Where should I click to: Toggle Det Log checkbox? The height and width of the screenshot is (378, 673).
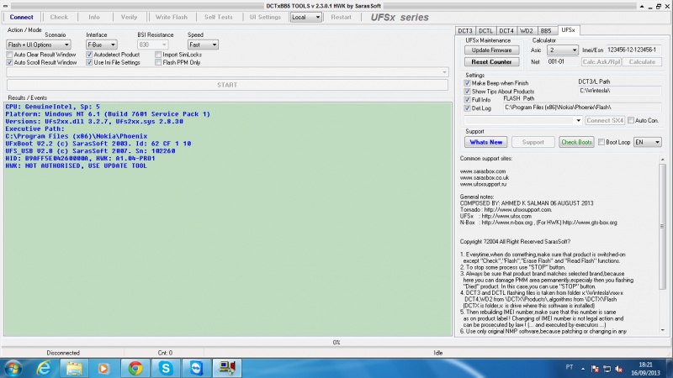tap(467, 108)
